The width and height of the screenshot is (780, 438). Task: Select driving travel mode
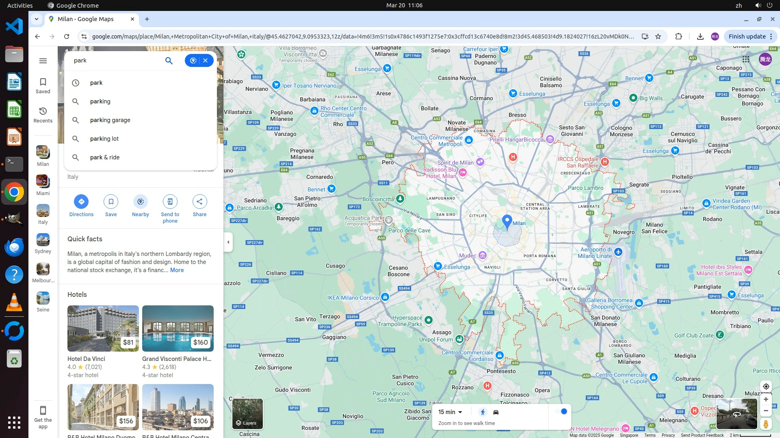(x=496, y=412)
